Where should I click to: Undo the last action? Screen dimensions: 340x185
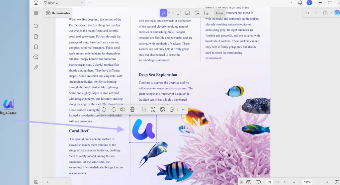(x=307, y=13)
